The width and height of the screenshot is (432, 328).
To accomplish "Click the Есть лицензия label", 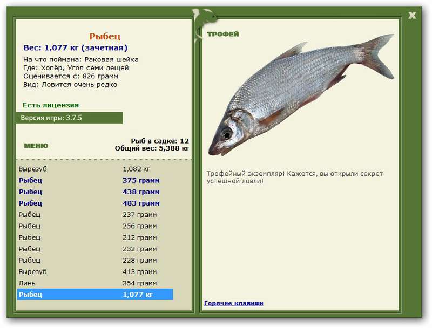I will 50,105.
